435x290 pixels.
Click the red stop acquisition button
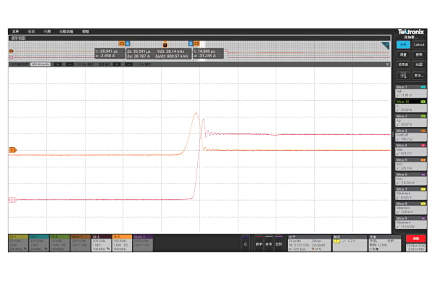click(x=415, y=239)
